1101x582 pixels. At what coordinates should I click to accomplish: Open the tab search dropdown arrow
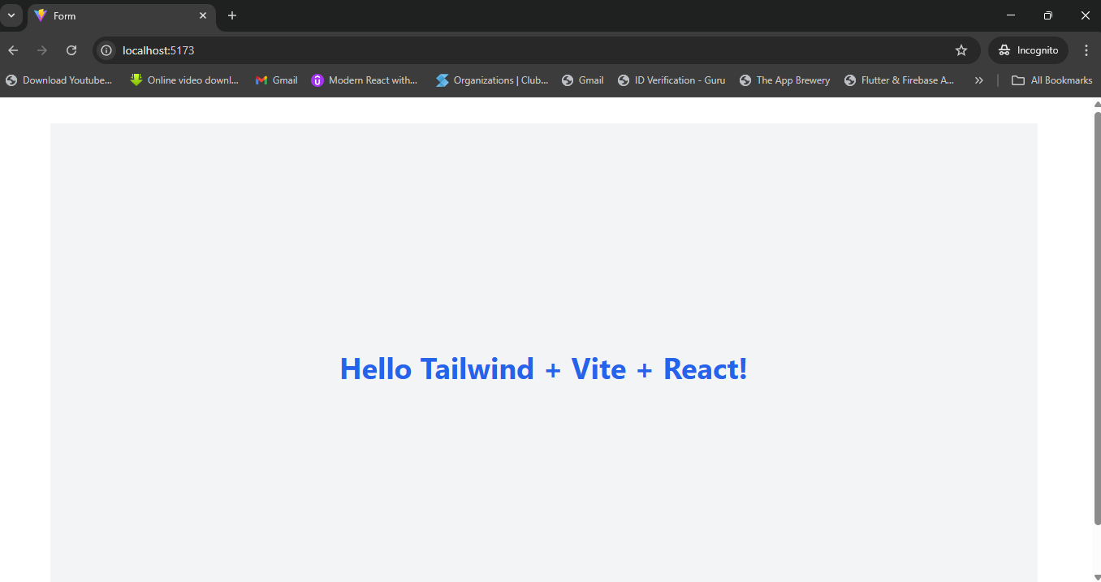[x=11, y=15]
